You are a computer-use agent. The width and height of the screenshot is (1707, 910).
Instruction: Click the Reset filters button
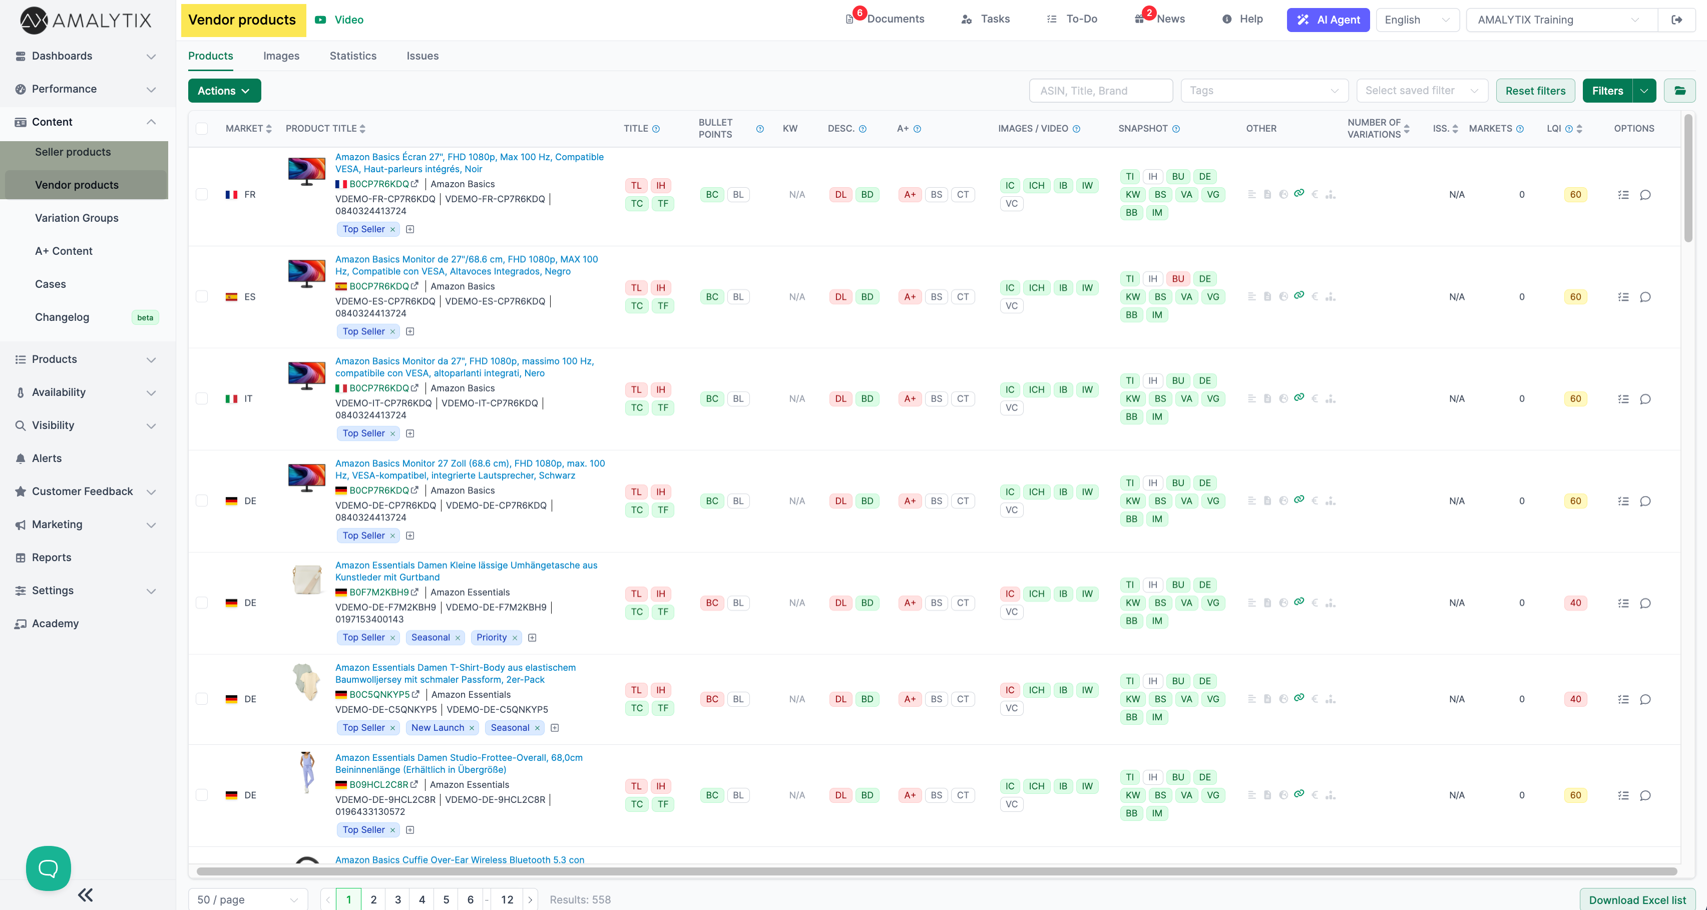click(1535, 91)
